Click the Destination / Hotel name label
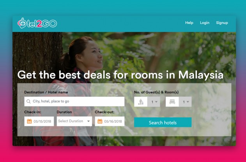Screen dimensions: 246x162 pos(46,92)
